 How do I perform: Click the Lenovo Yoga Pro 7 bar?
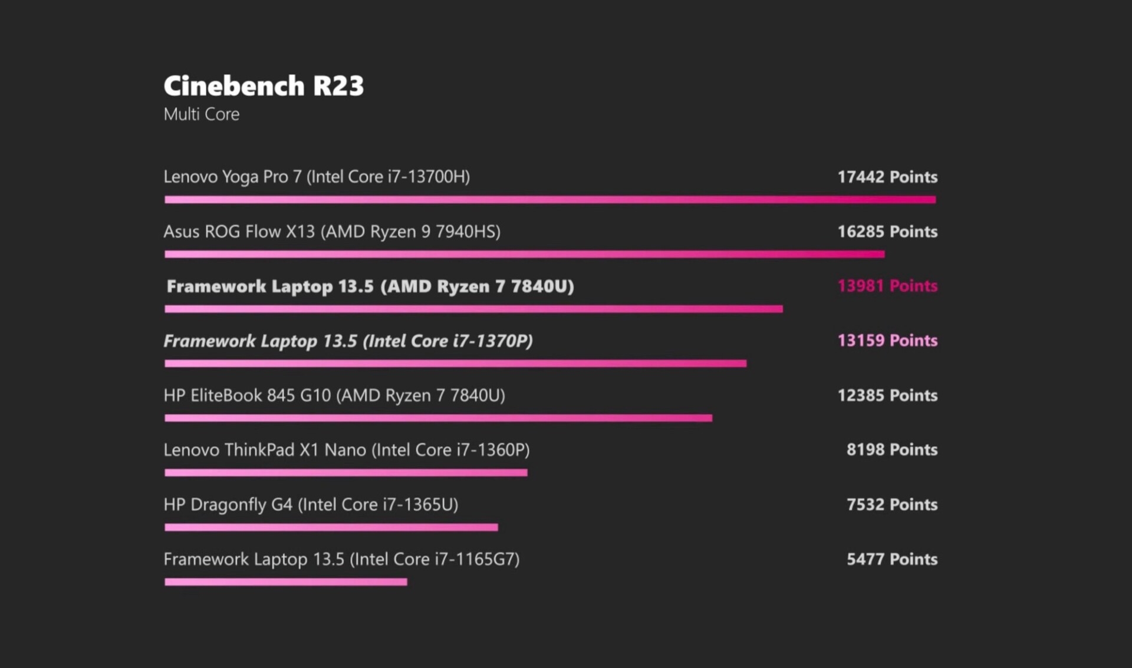(549, 200)
